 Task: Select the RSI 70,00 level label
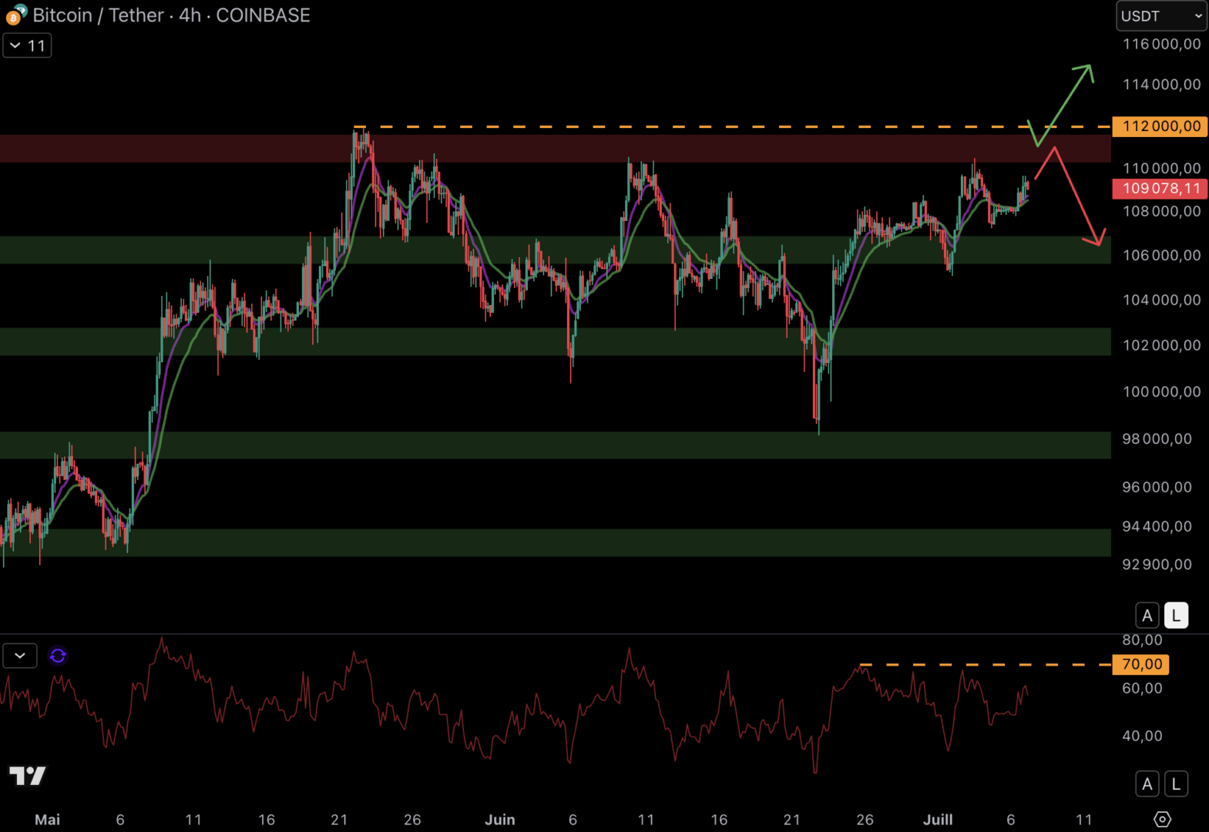click(1141, 664)
